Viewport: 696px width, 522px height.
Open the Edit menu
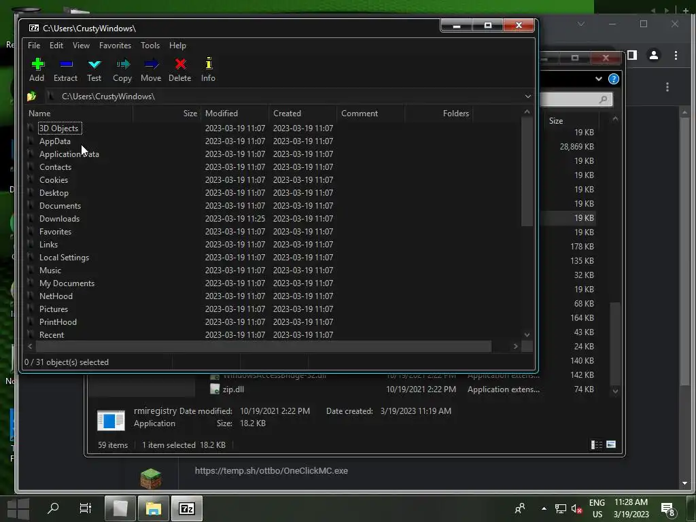56,46
